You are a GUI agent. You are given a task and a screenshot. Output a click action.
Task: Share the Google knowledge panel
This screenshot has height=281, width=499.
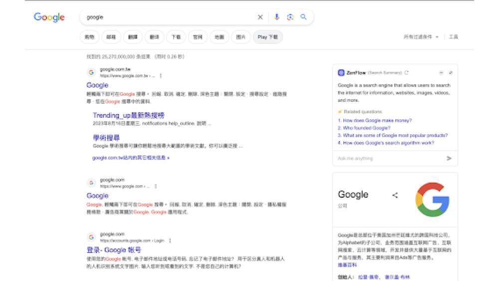pyautogui.click(x=395, y=195)
